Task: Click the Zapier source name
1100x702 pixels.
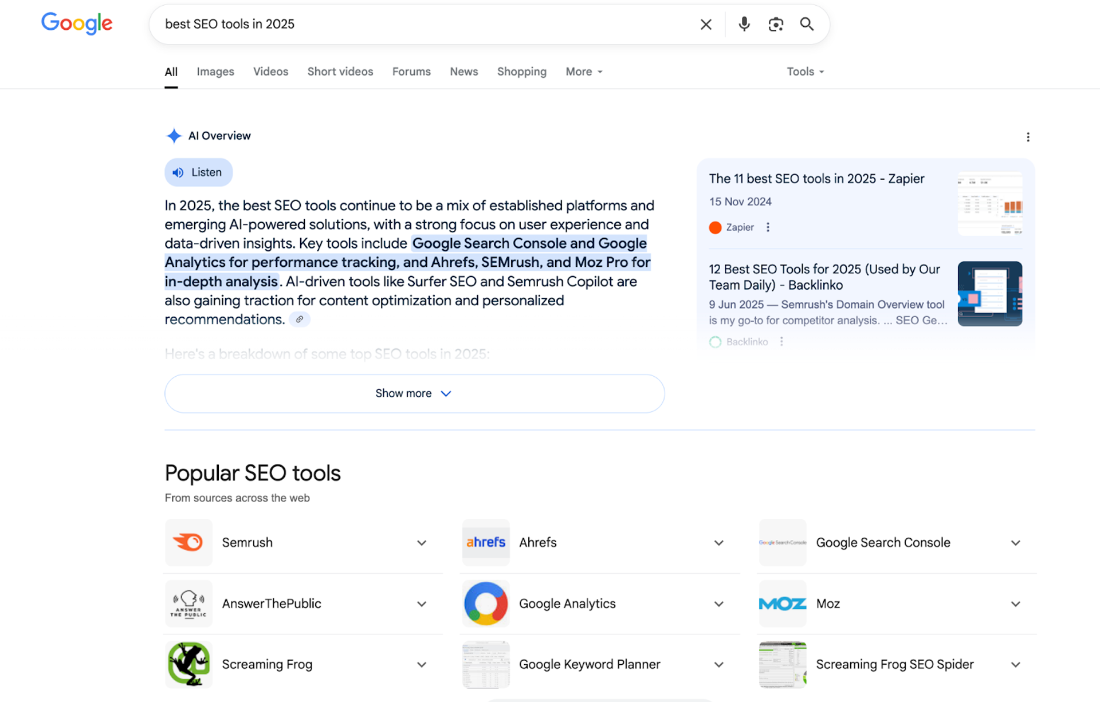Action: [x=740, y=227]
